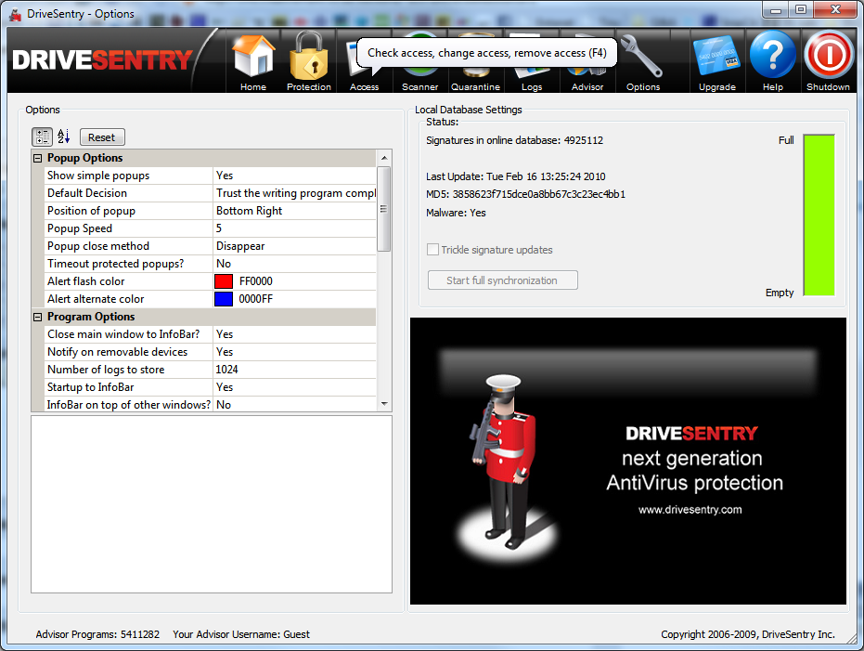The width and height of the screenshot is (864, 651).
Task: Click Signatures in online database count
Action: (x=515, y=140)
